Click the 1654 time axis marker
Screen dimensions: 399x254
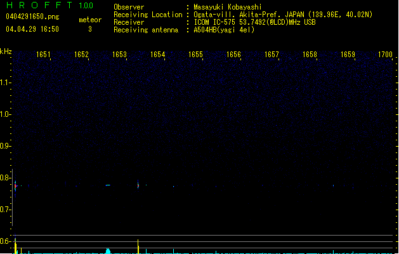pyautogui.click(x=158, y=55)
